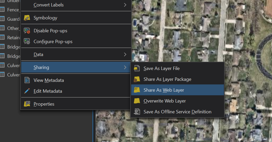Click the Edit Metadata pencil icon
This screenshot has height=142, width=272.
pyautogui.click(x=27, y=91)
